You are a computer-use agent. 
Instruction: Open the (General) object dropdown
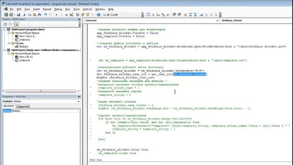coord(217,21)
